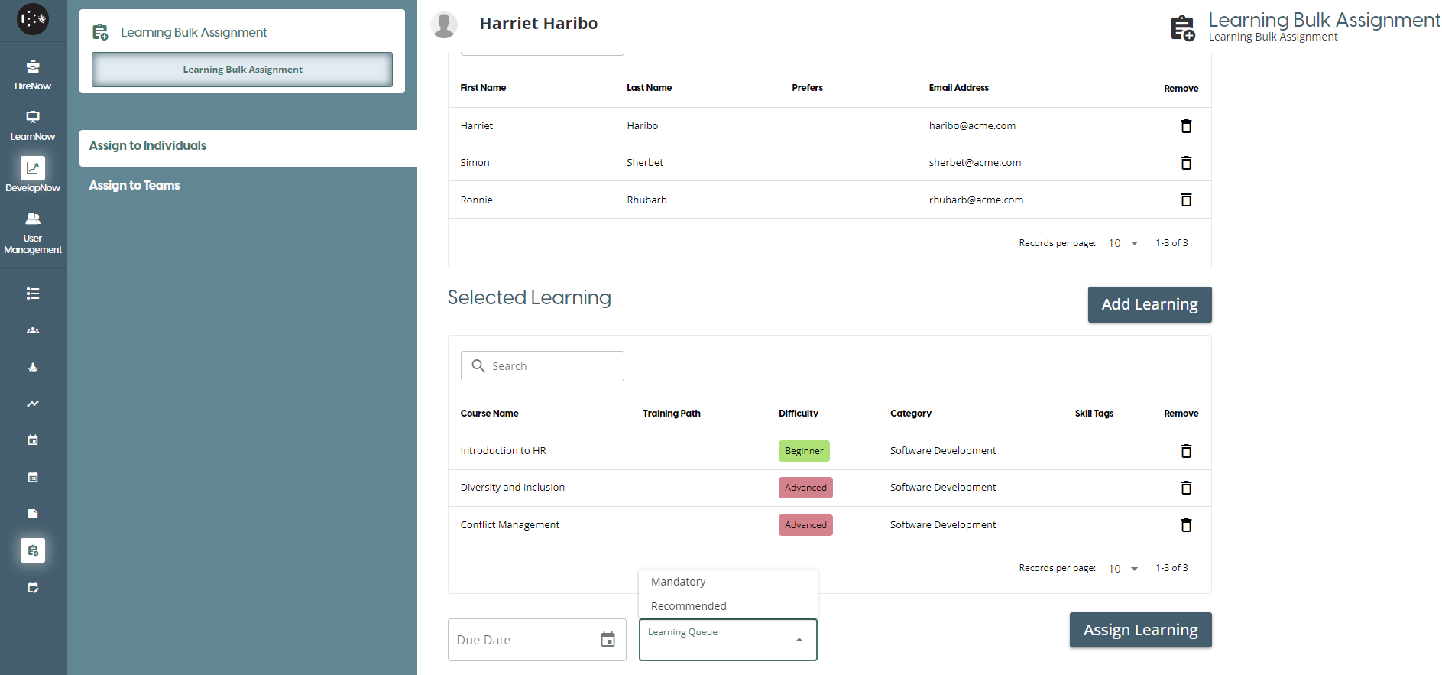Select Assign to Individuals tab
Screen dimensions: 1442x675
tap(147, 145)
